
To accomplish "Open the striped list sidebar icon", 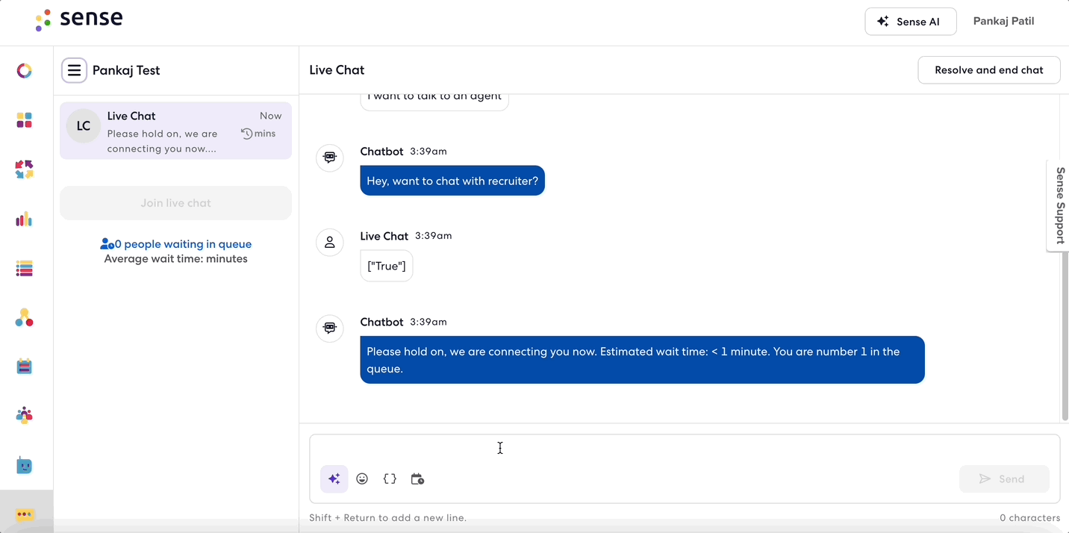I will coord(24,268).
